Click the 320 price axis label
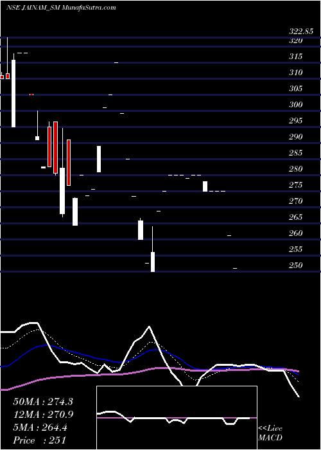The image size is (321, 450). 295,40
